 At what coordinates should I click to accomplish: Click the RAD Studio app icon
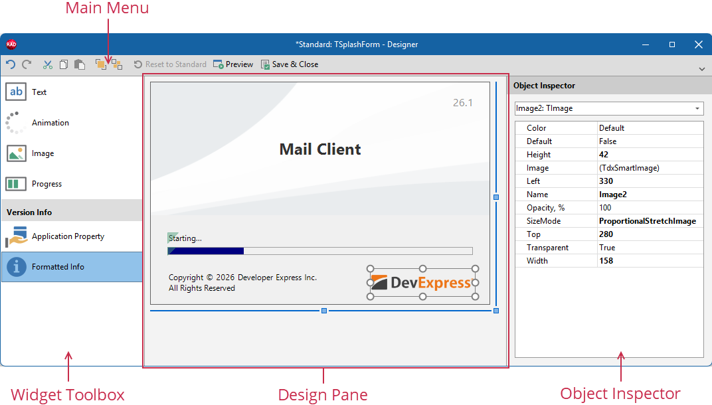[x=11, y=44]
